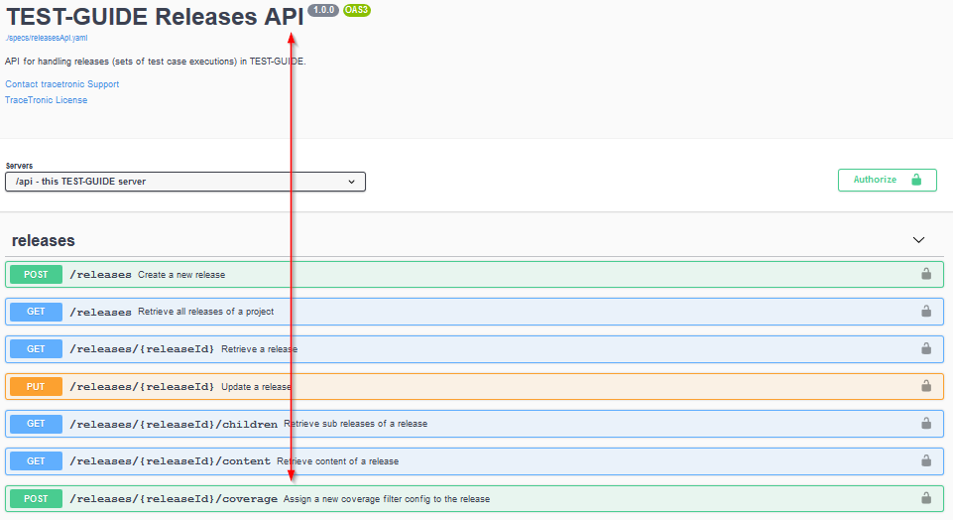Open the servers dropdown

(x=185, y=182)
